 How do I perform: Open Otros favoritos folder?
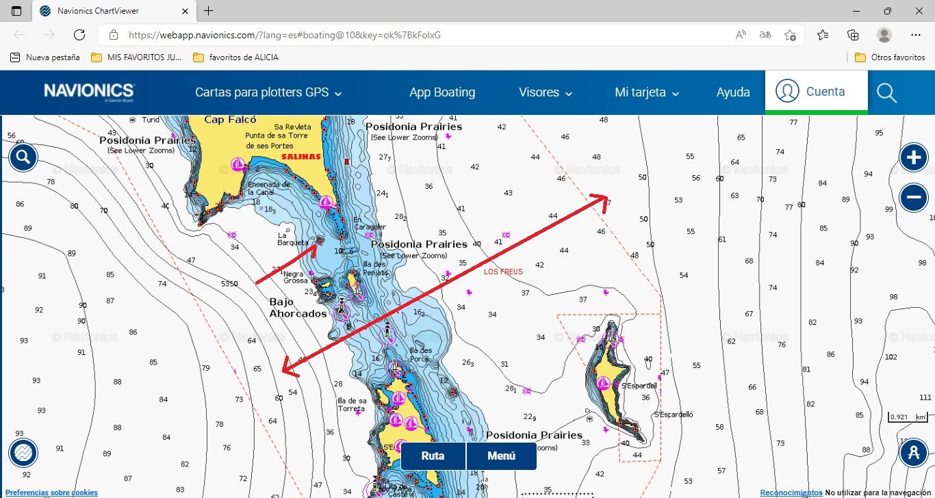[890, 57]
